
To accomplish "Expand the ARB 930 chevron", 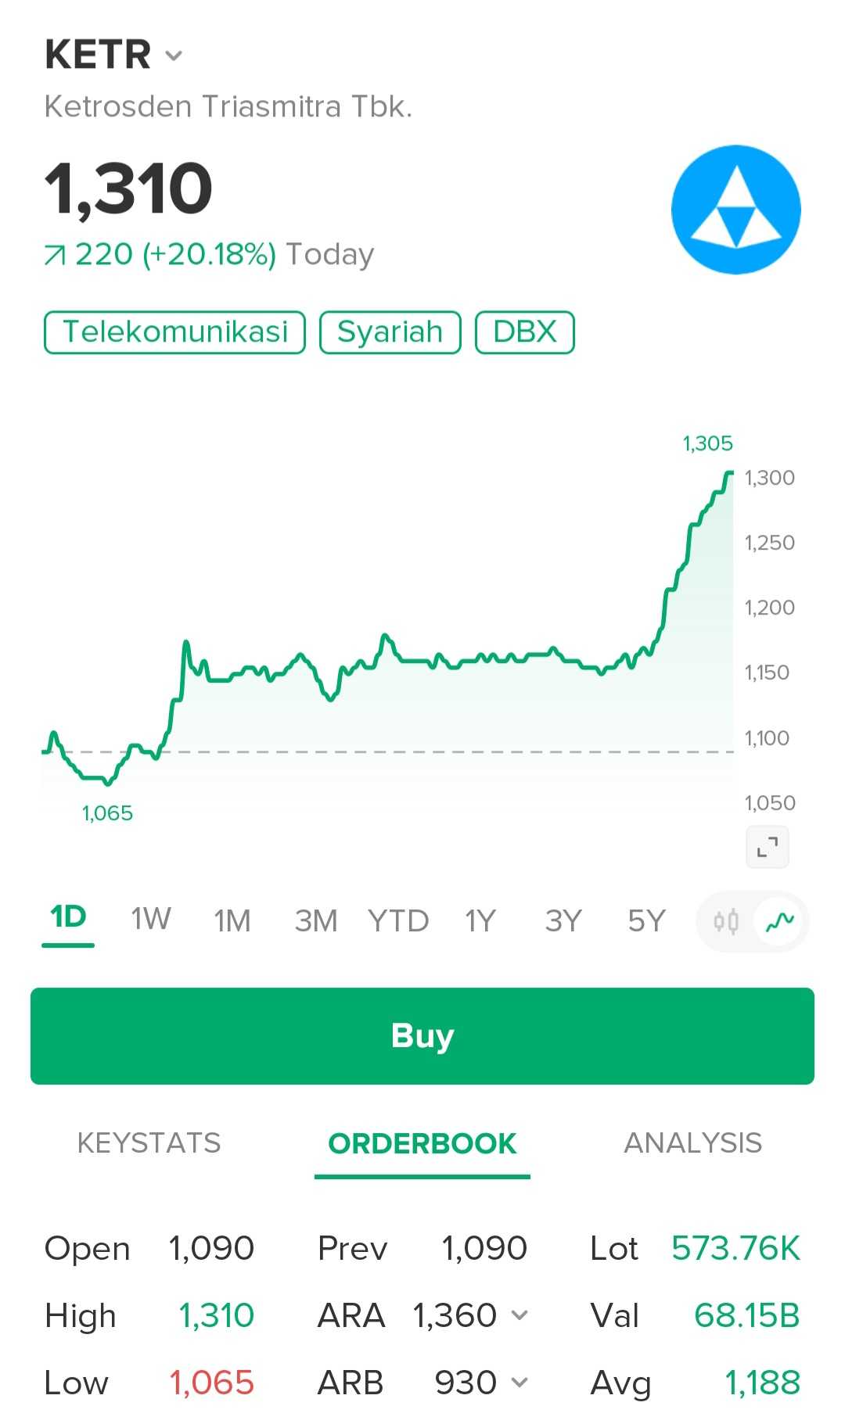I will pyautogui.click(x=519, y=1383).
